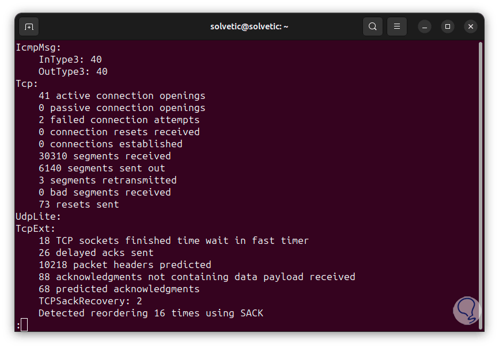Click the UdpLite: section heading
This screenshot has width=499, height=348.
38,216
